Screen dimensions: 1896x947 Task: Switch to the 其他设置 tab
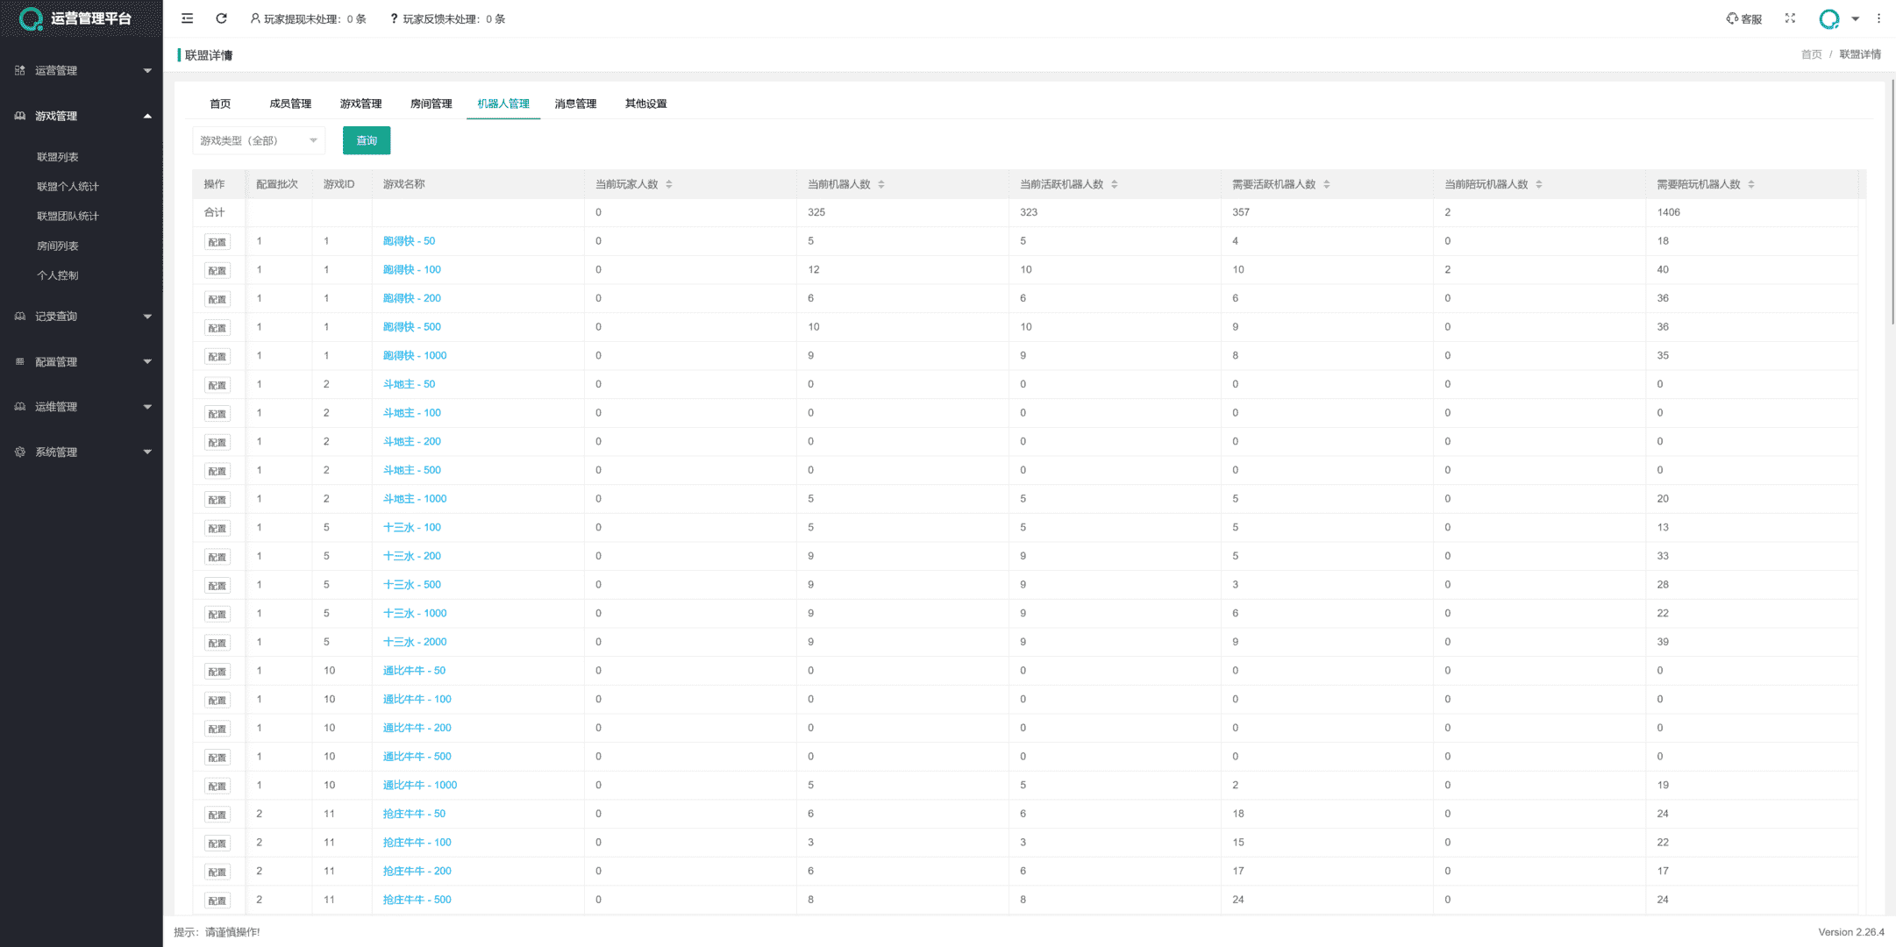645,103
